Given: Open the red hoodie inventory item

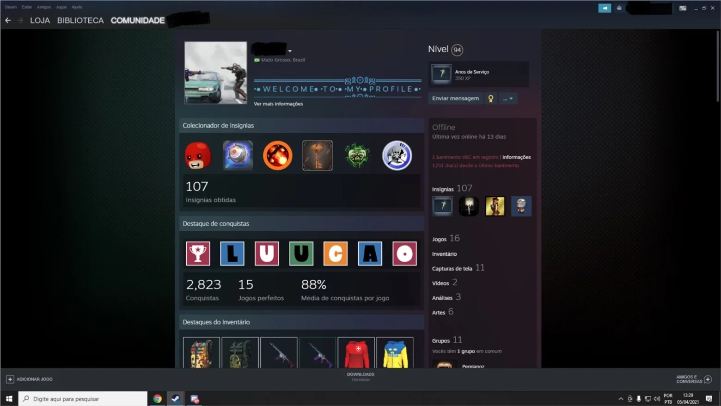Looking at the screenshot, I should pyautogui.click(x=356, y=353).
